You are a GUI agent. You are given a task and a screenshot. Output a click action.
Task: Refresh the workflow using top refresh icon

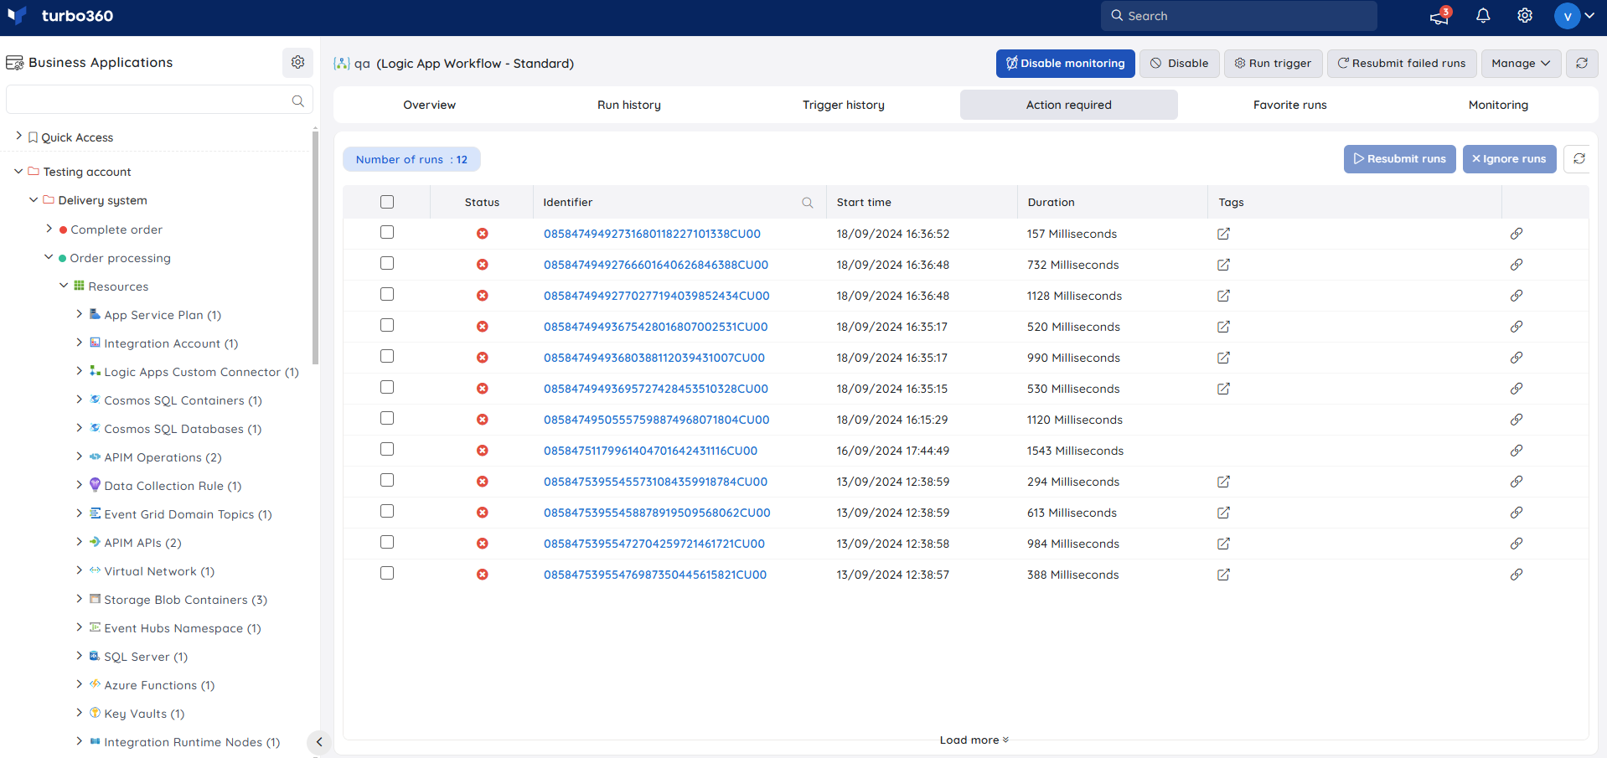[1582, 63]
